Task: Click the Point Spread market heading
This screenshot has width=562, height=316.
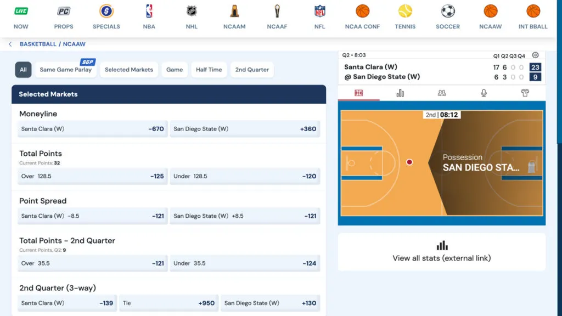Action: click(x=43, y=201)
